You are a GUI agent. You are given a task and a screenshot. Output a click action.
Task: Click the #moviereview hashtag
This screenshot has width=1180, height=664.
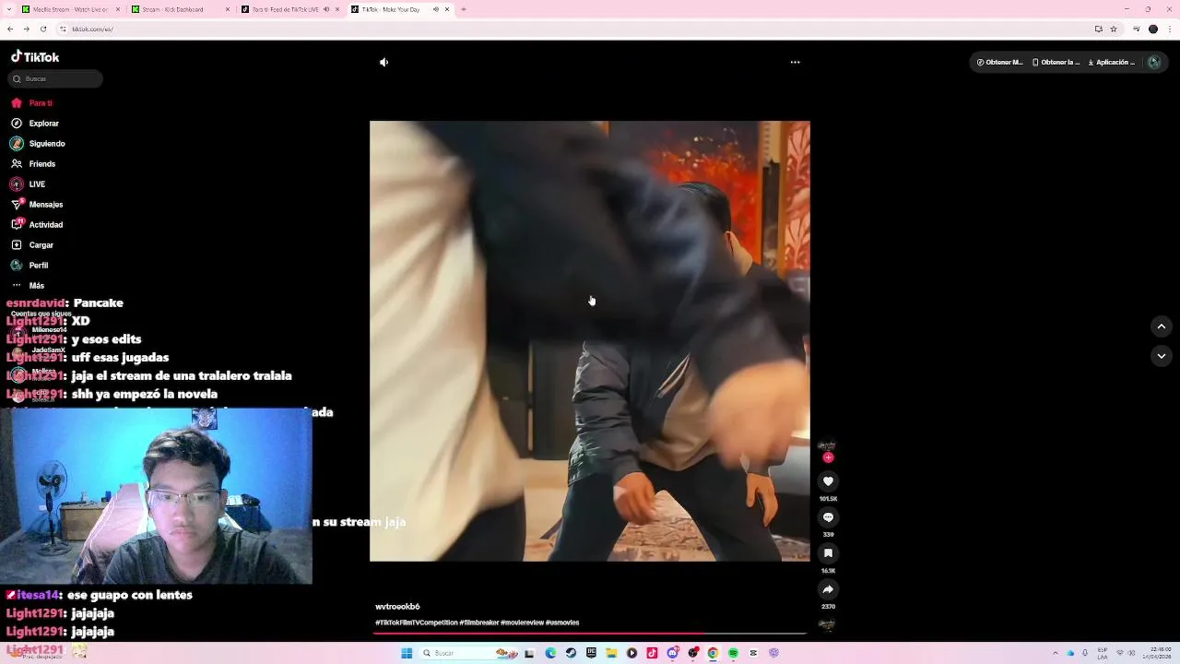pos(522,622)
